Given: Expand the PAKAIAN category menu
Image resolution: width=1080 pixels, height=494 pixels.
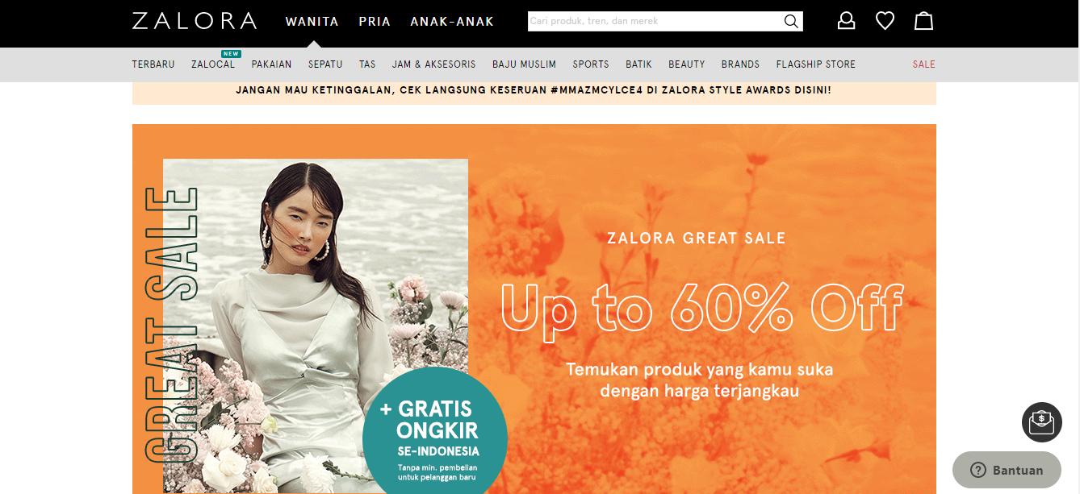Looking at the screenshot, I should point(271,64).
